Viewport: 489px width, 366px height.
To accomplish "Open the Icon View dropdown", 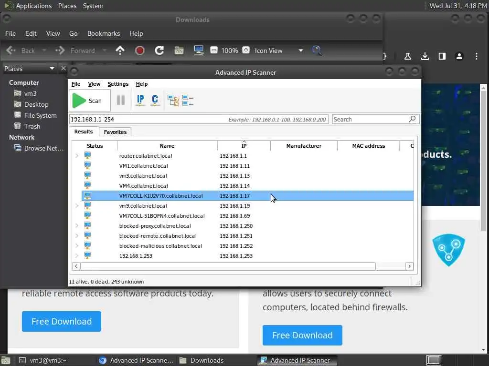I will [279, 51].
